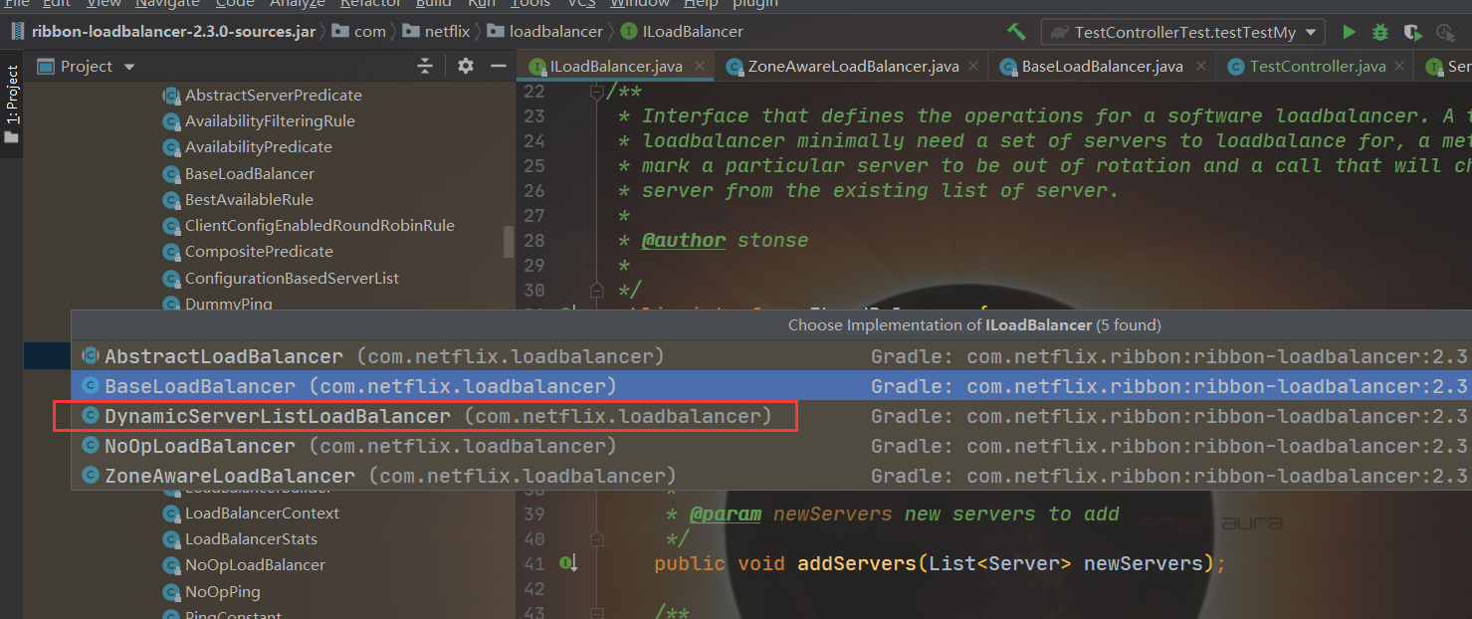Toggle fold marker at line 30
The image size is (1472, 619).
596,291
